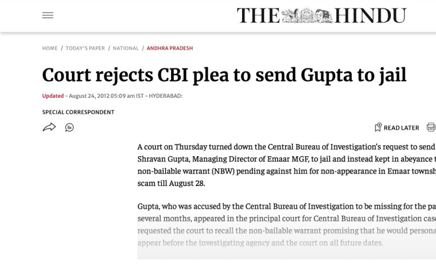Navigate to the NATIONAL section breadcrumb
The image size is (436, 272).
tap(126, 48)
